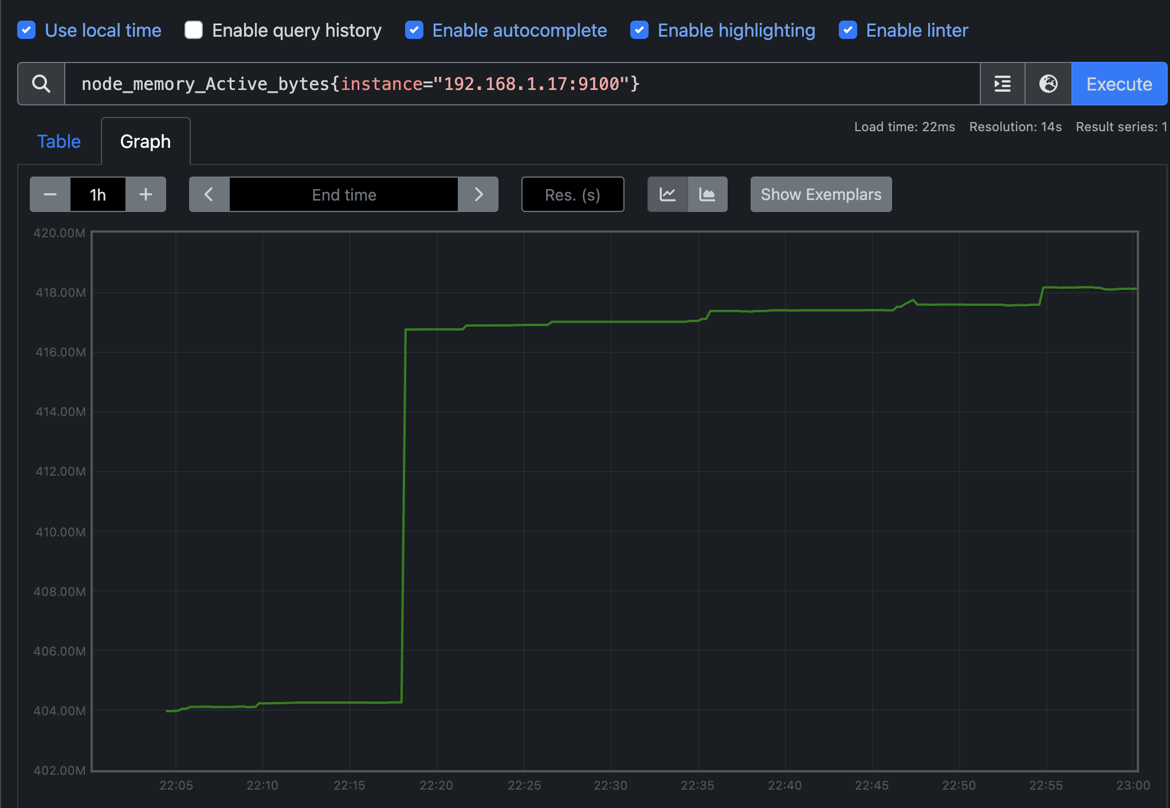The width and height of the screenshot is (1170, 808).
Task: Focus the Res. (s) resolution field
Action: point(572,195)
